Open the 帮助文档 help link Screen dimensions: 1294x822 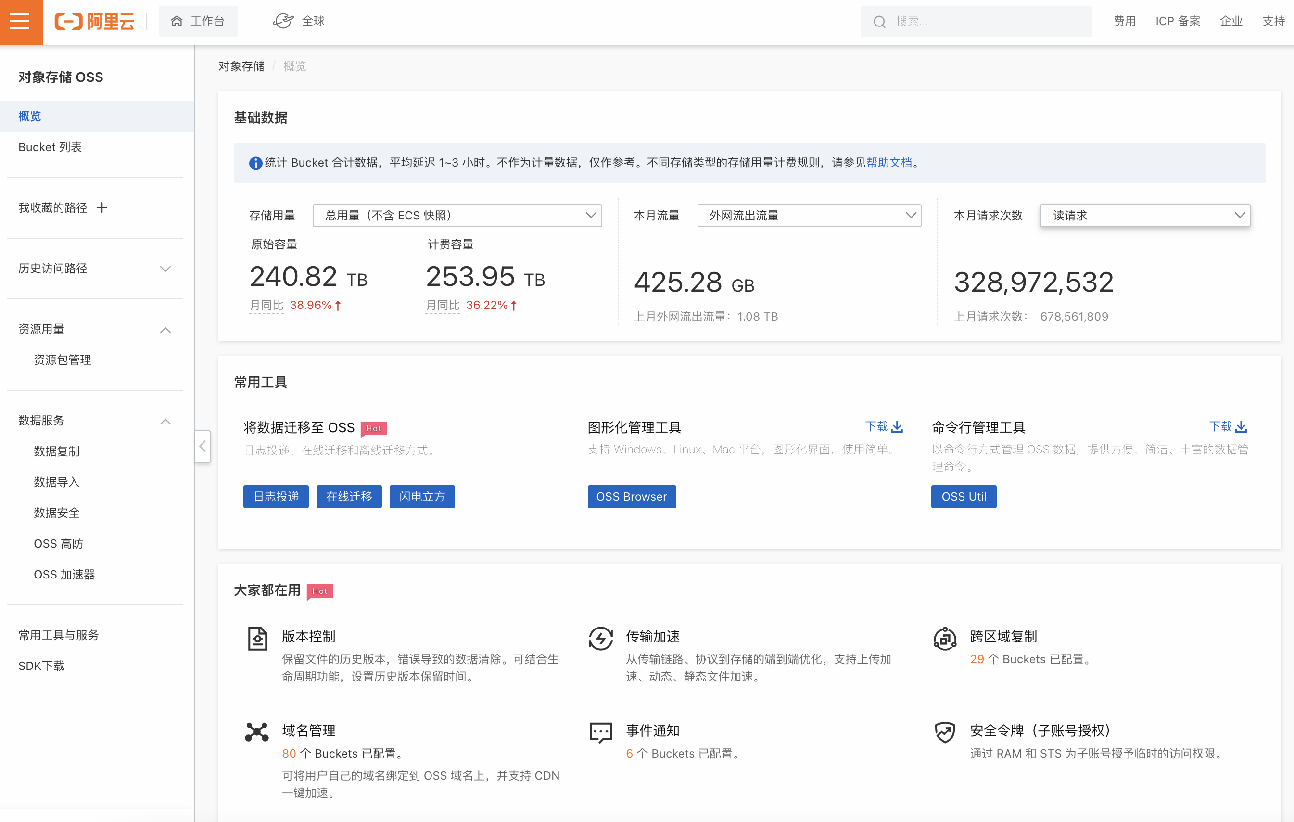pyautogui.click(x=889, y=162)
